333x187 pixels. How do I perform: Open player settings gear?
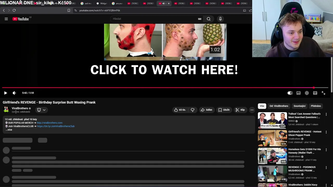click(307, 93)
